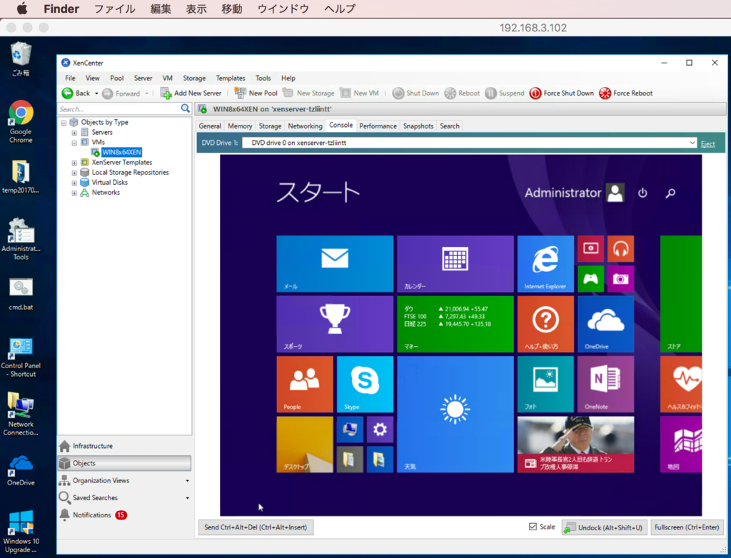Collapse the VMs tree node
Screen dimensions: 731x558
click(74, 143)
